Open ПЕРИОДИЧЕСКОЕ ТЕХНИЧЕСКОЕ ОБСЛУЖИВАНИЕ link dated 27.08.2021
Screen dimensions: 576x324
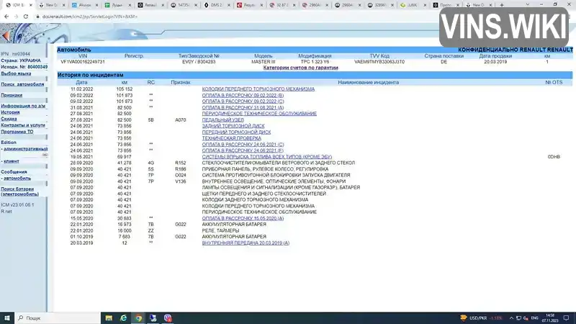[x=259, y=114]
